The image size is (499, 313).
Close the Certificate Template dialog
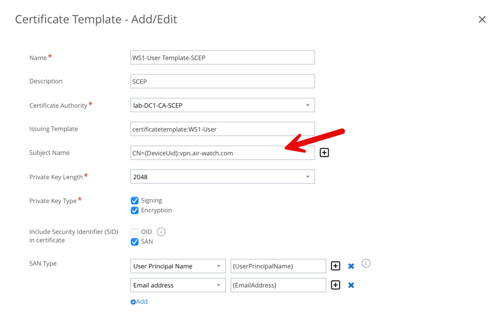[x=482, y=19]
